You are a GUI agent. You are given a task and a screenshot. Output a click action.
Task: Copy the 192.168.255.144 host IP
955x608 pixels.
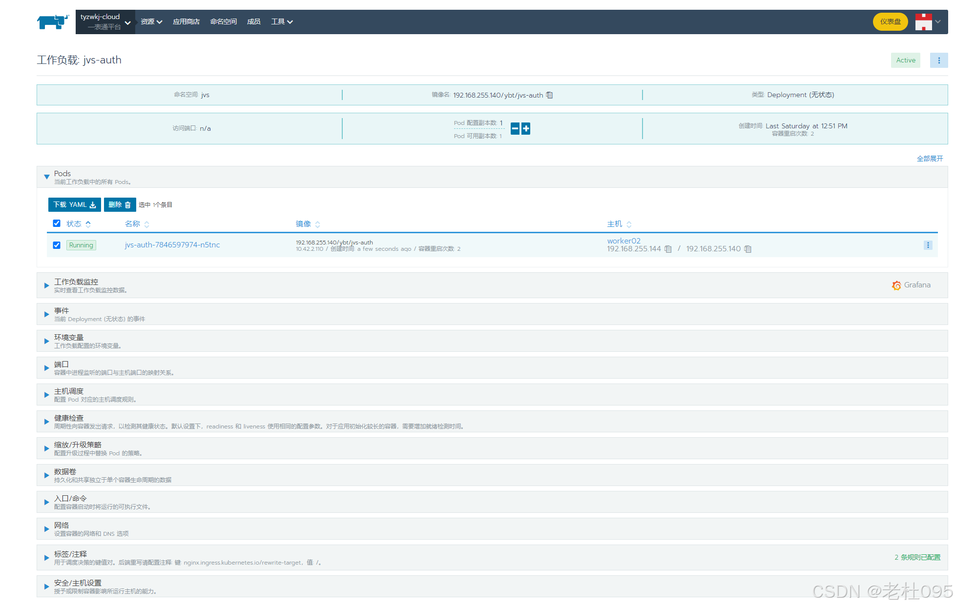668,249
